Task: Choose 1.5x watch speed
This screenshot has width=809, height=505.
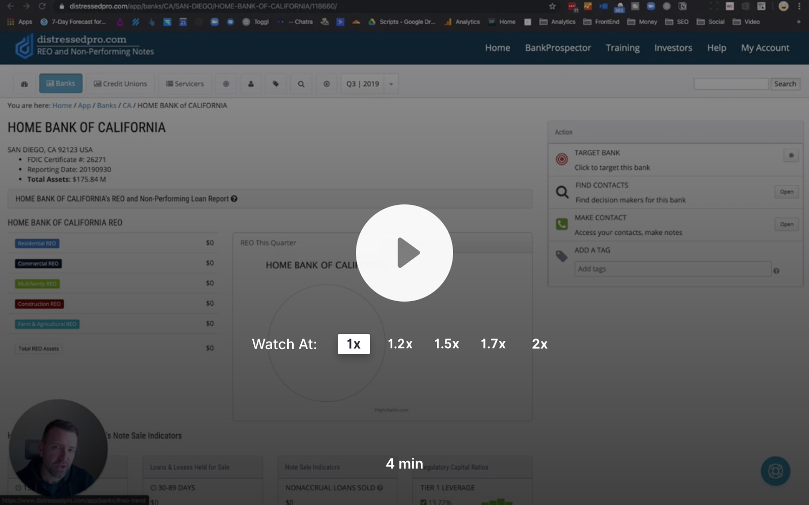Action: click(446, 344)
